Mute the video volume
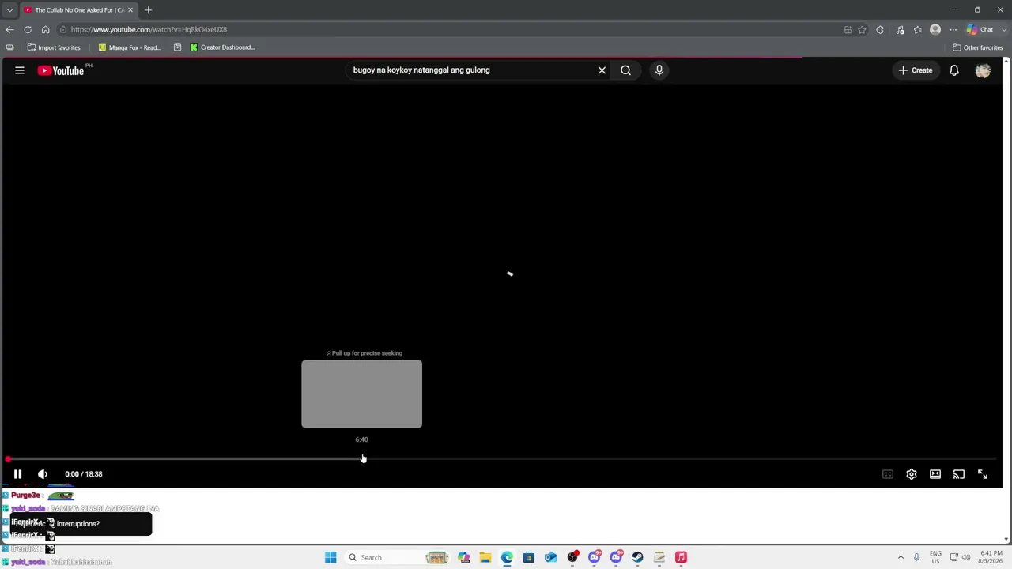This screenshot has width=1012, height=569. click(43, 474)
